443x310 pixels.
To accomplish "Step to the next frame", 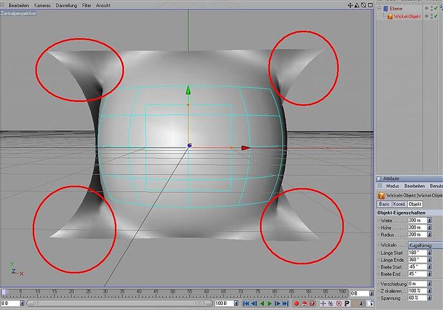I will 277,304.
